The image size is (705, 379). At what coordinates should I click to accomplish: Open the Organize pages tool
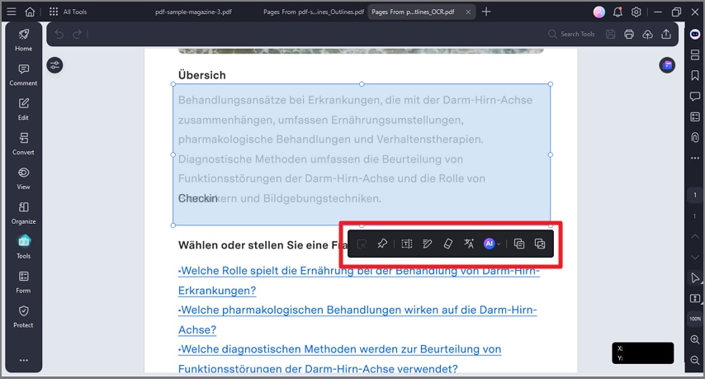click(23, 213)
